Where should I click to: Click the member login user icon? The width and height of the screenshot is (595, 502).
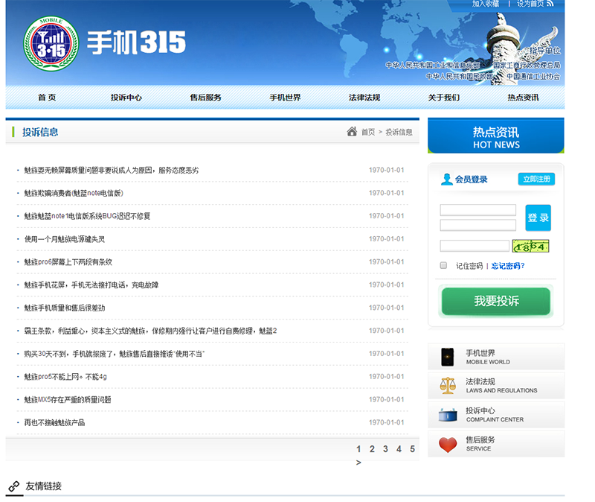(x=447, y=179)
